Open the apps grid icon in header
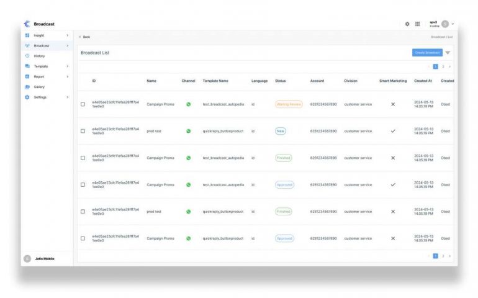 tap(417, 24)
